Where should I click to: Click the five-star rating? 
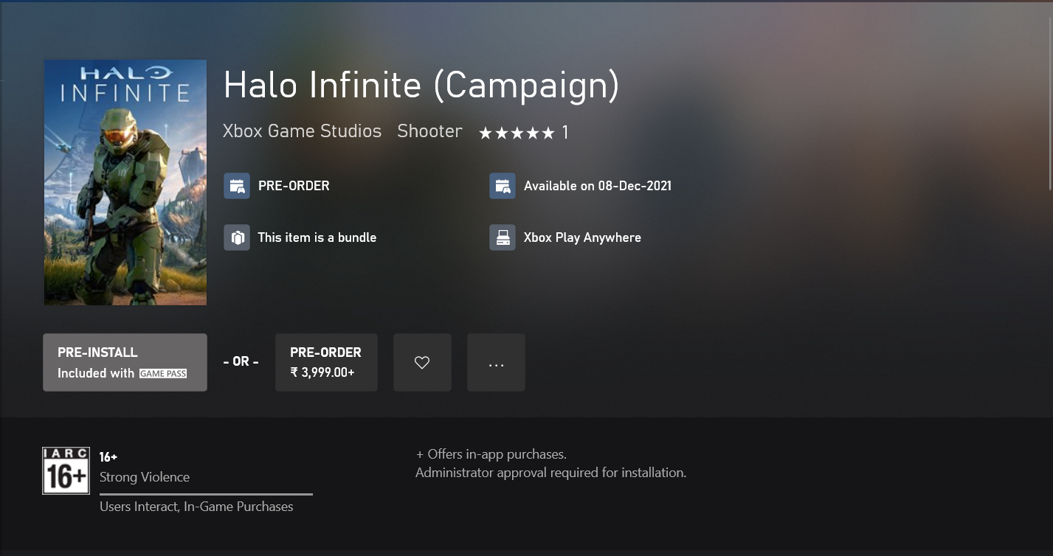pyautogui.click(x=517, y=133)
